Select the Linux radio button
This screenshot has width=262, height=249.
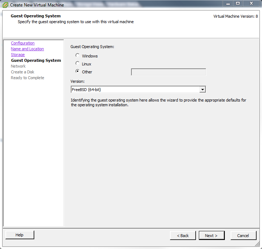point(77,63)
